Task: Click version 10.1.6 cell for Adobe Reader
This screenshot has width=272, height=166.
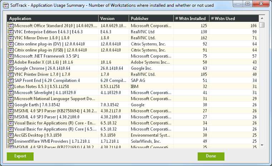Action: (106, 62)
